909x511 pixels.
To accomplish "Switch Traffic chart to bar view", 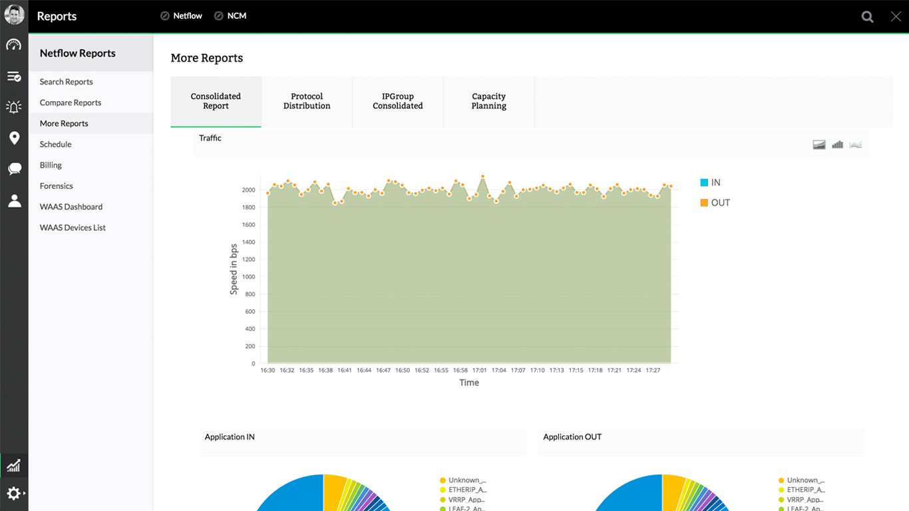I will click(838, 144).
